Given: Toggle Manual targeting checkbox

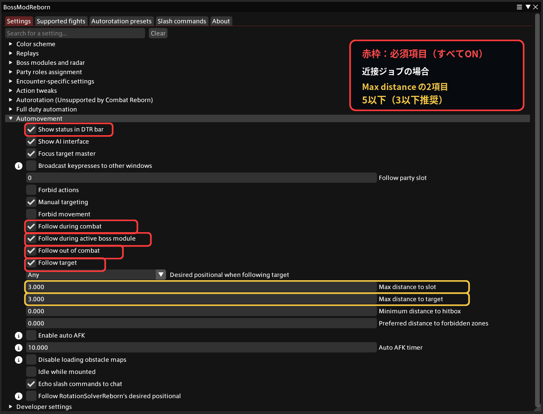Looking at the screenshot, I should [31, 202].
